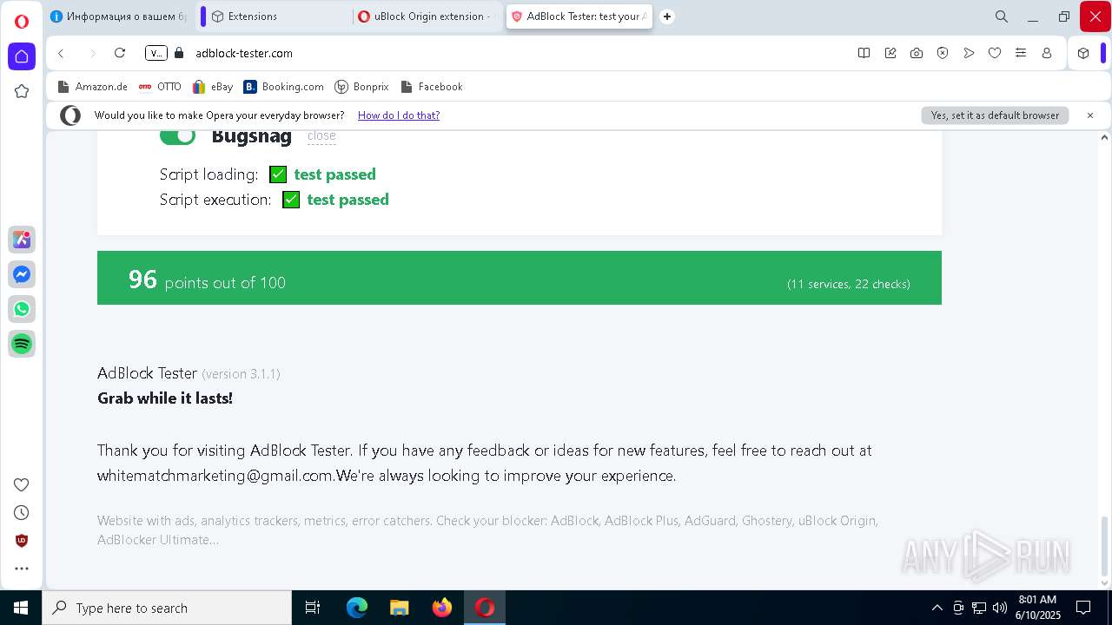This screenshot has width=1112, height=625.
Task: Toggle the Bugsnag switch off
Action: (x=177, y=135)
